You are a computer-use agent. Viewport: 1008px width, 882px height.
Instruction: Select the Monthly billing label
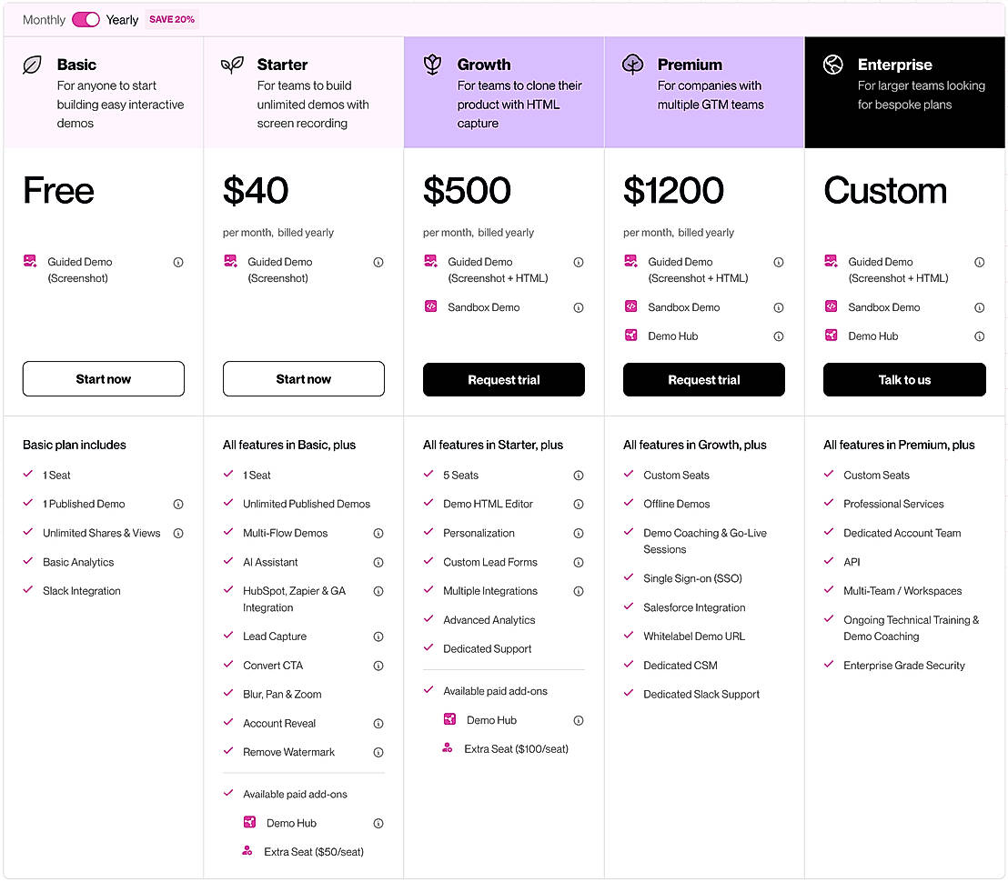point(44,20)
